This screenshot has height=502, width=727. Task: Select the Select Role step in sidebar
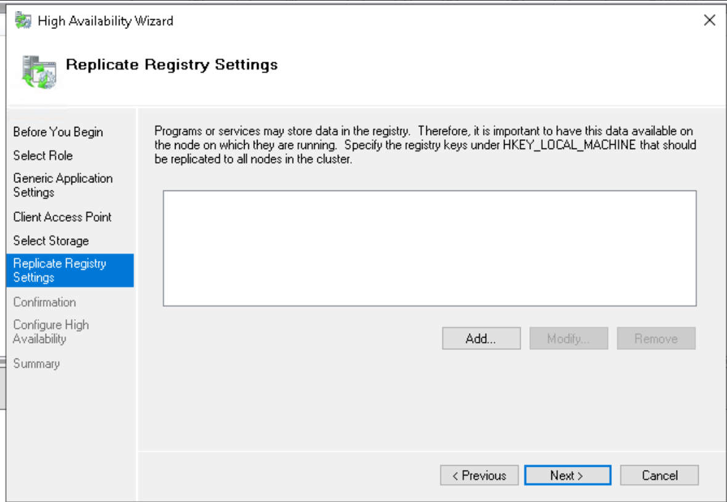(x=43, y=156)
